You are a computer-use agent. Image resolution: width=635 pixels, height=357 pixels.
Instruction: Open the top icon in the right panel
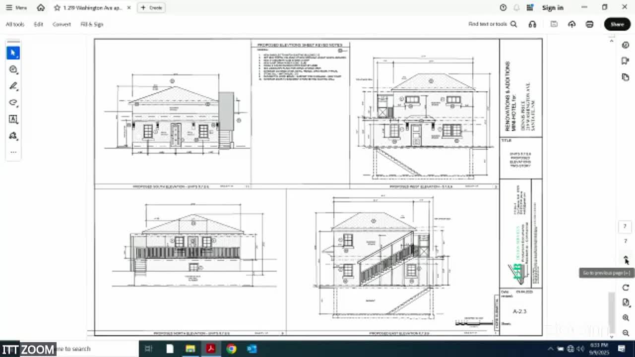point(625,45)
